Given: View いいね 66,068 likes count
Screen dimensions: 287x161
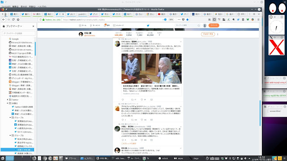Looking at the screenshot, I should point(150,34).
